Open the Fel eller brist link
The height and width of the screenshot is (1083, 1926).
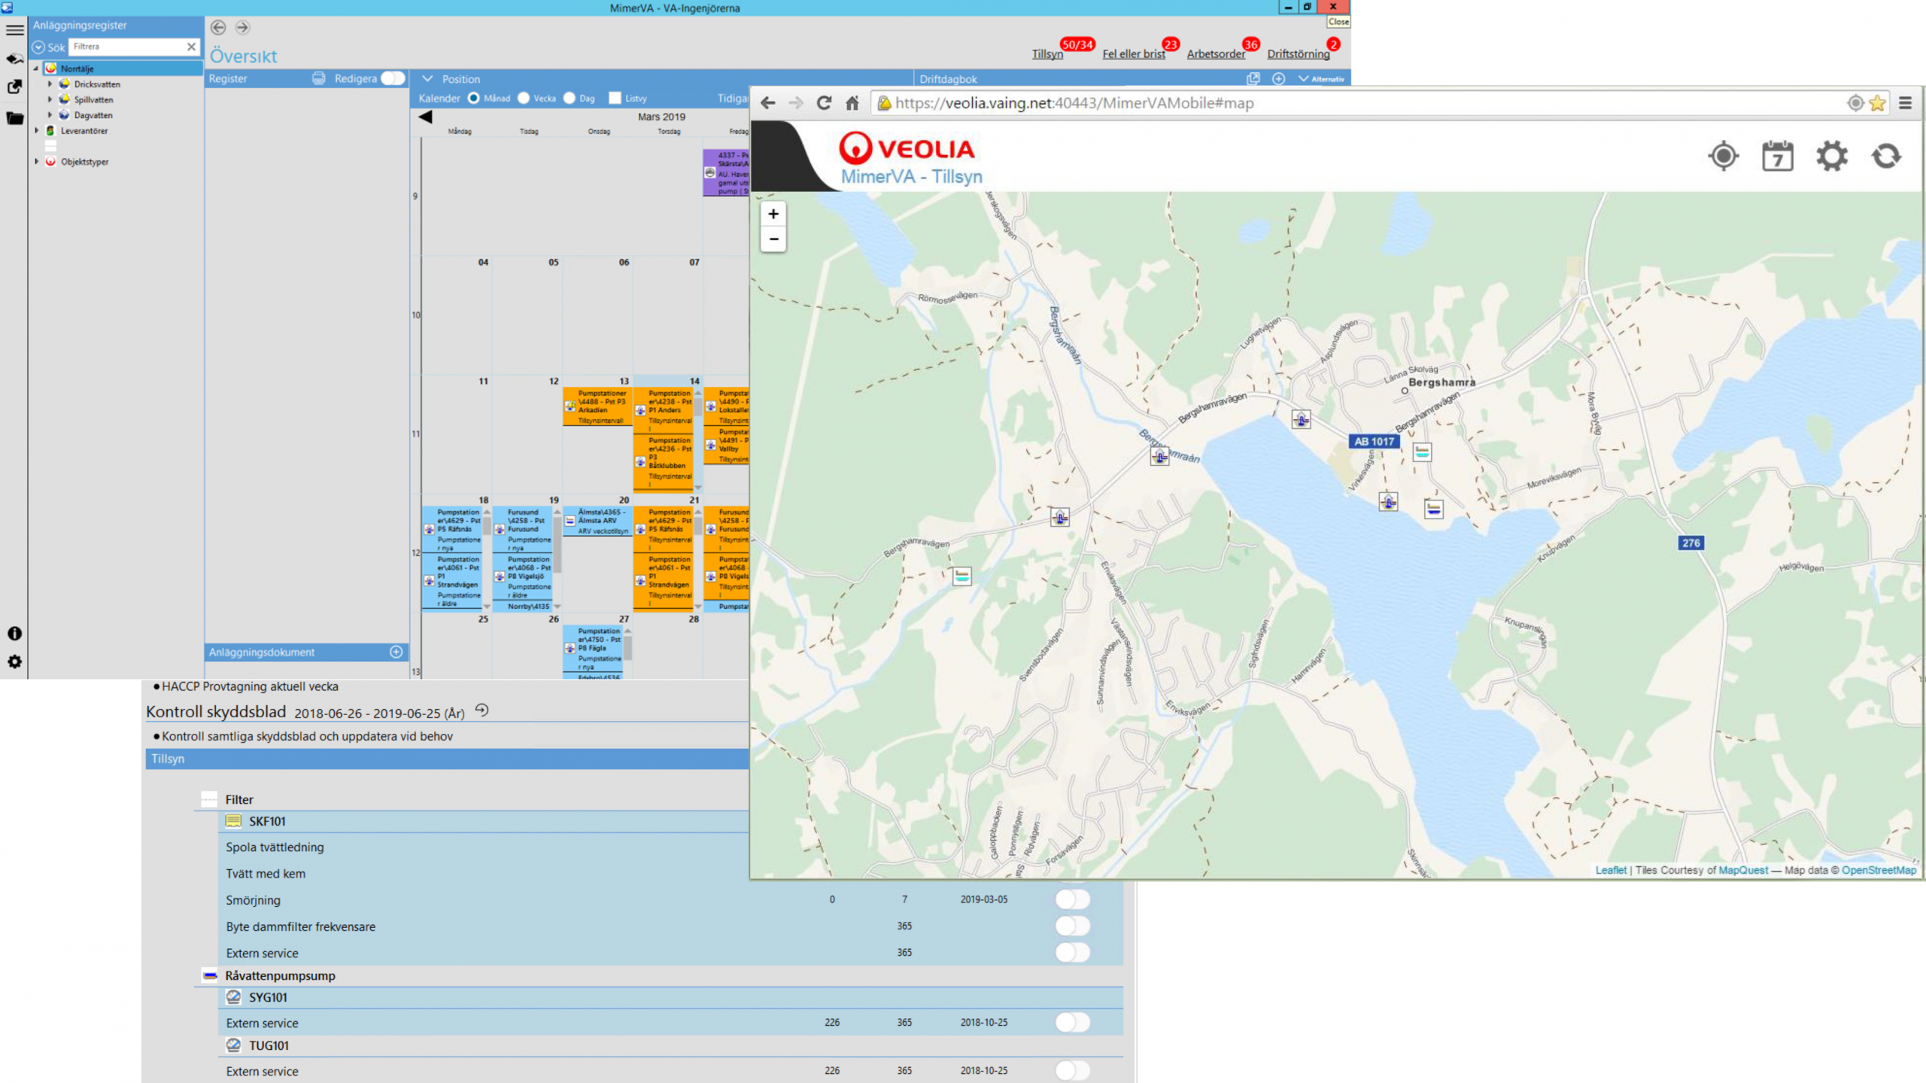pos(1133,54)
